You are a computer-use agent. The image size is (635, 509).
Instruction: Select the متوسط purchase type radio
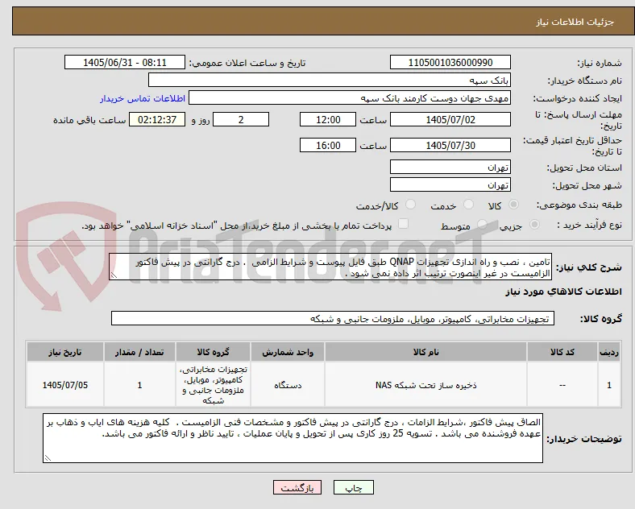click(482, 225)
